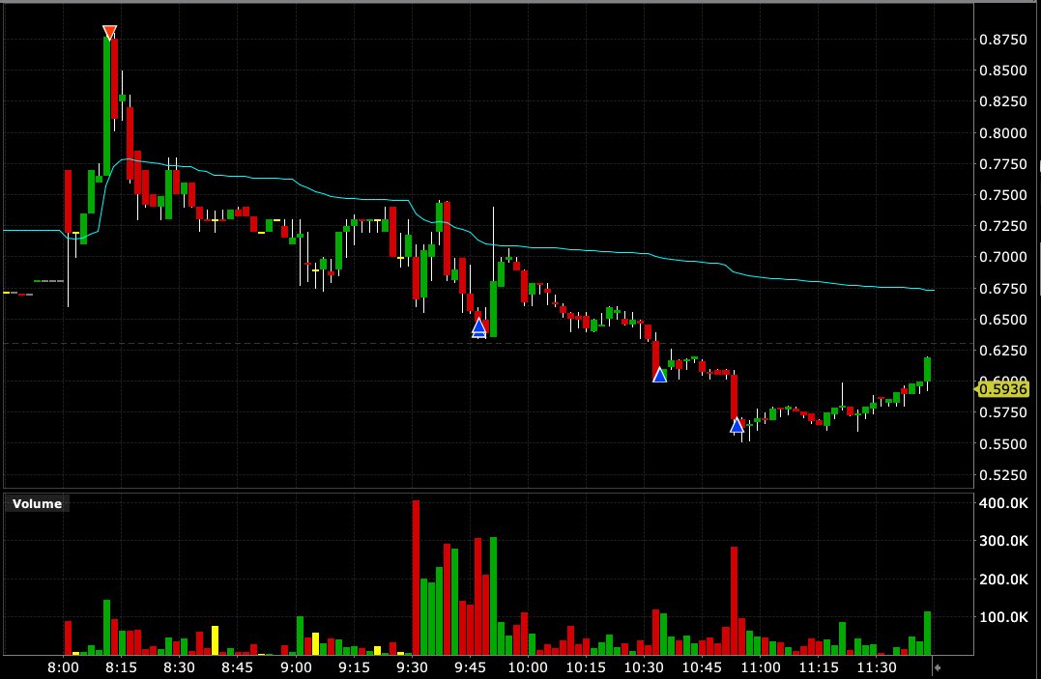Click the 400.0K volume axis label

[1003, 503]
